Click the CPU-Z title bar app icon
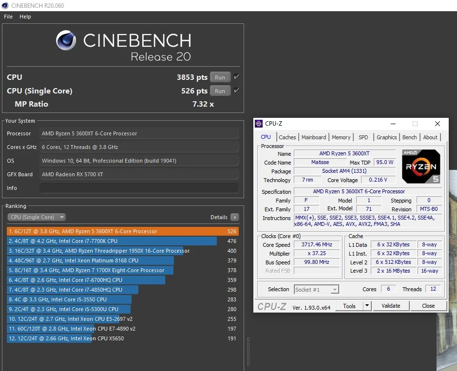 click(x=259, y=124)
